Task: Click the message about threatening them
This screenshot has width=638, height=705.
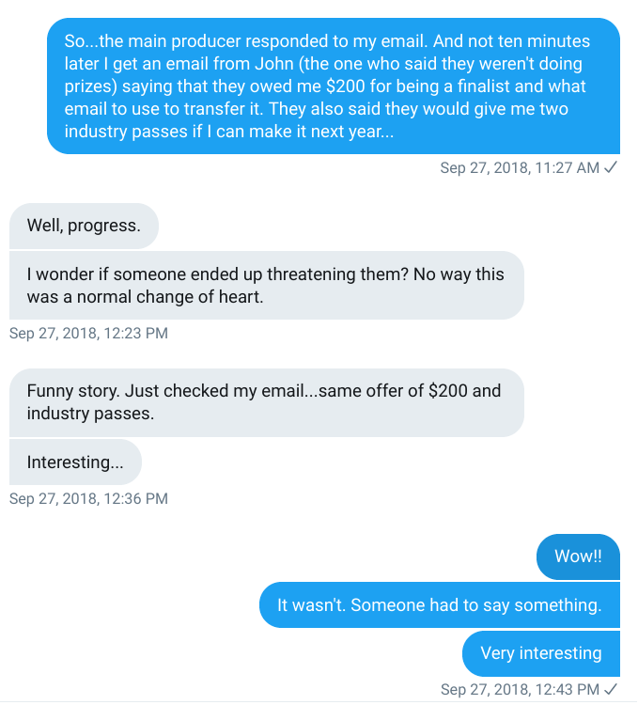Action: pyautogui.click(x=267, y=286)
